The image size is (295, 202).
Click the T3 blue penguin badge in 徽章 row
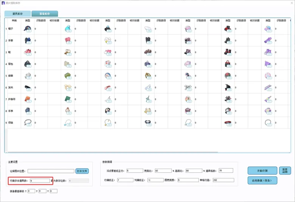[108, 76]
